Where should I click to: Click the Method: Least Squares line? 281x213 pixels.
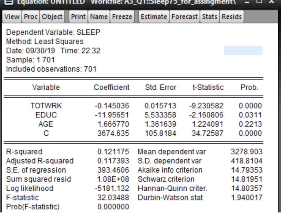[45, 42]
